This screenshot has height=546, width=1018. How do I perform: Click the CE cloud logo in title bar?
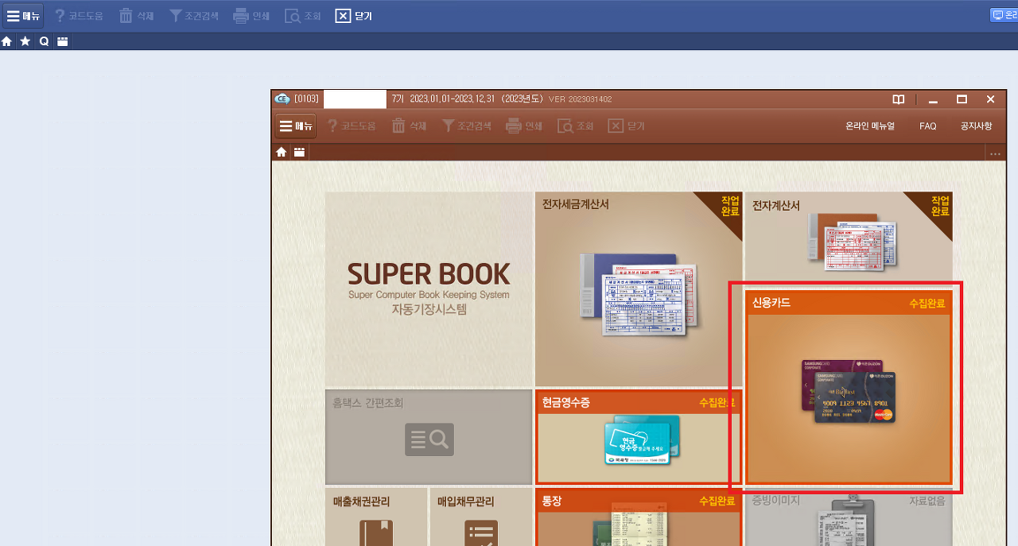pyautogui.click(x=282, y=99)
